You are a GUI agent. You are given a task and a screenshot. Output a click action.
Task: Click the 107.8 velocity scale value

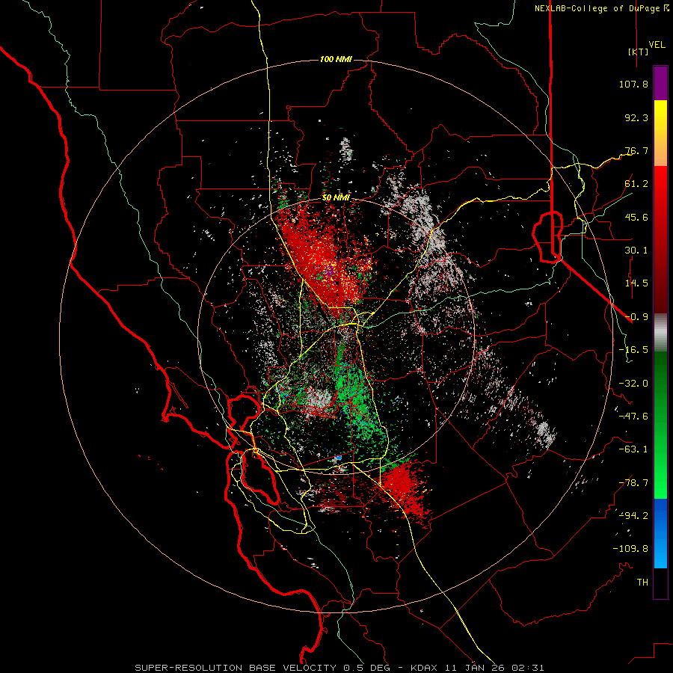(633, 84)
